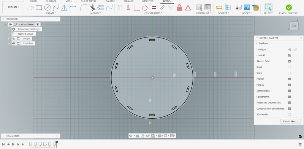Viewport: 304px width, 149px height.
Task: Click the ViewCube face
Action: [x=294, y=26]
